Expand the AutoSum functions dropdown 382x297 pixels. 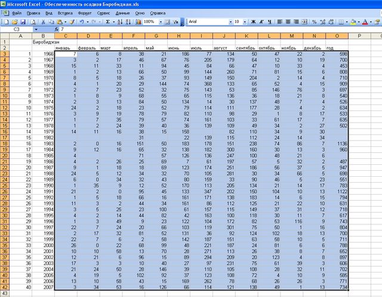113,22
